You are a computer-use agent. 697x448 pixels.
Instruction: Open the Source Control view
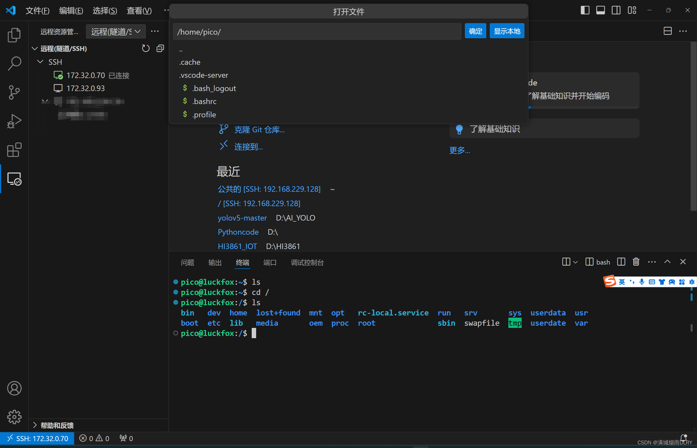(x=14, y=92)
